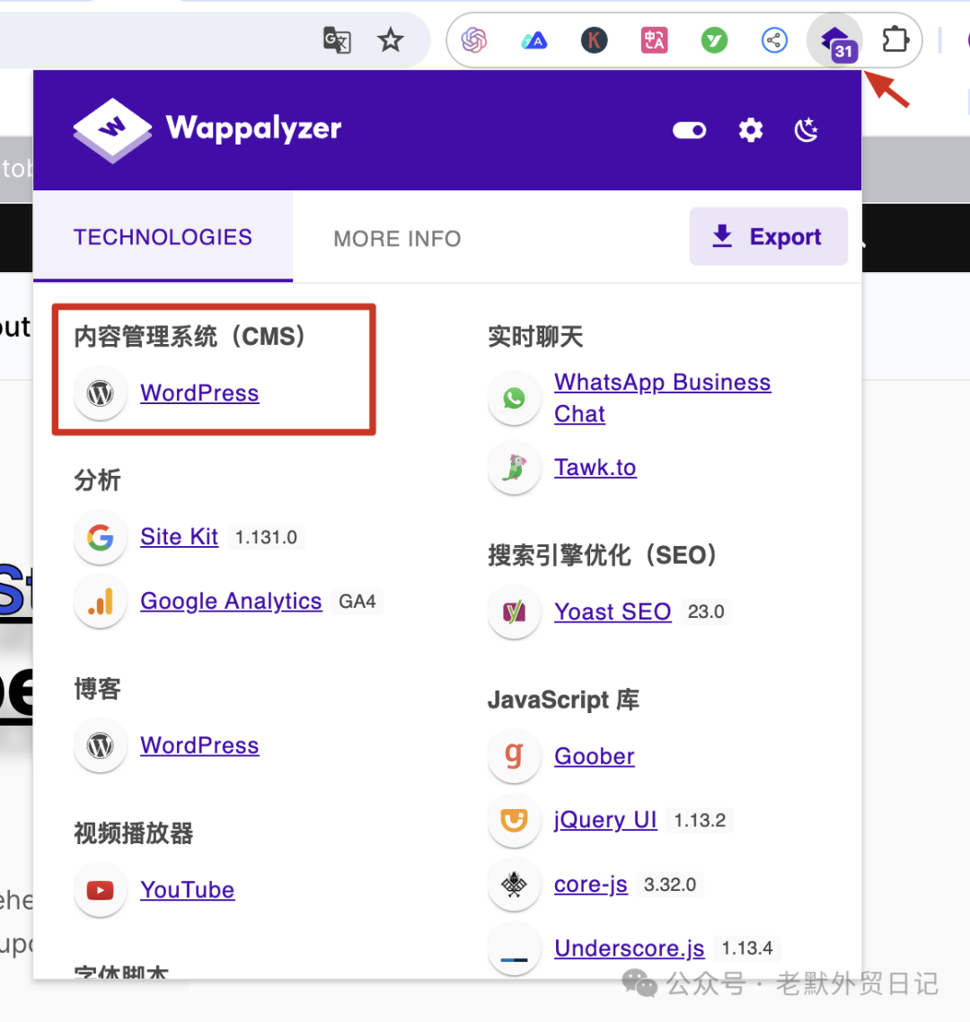Image resolution: width=970 pixels, height=1022 pixels.
Task: Click the Google Analytics bar-chart icon
Action: coord(101,602)
